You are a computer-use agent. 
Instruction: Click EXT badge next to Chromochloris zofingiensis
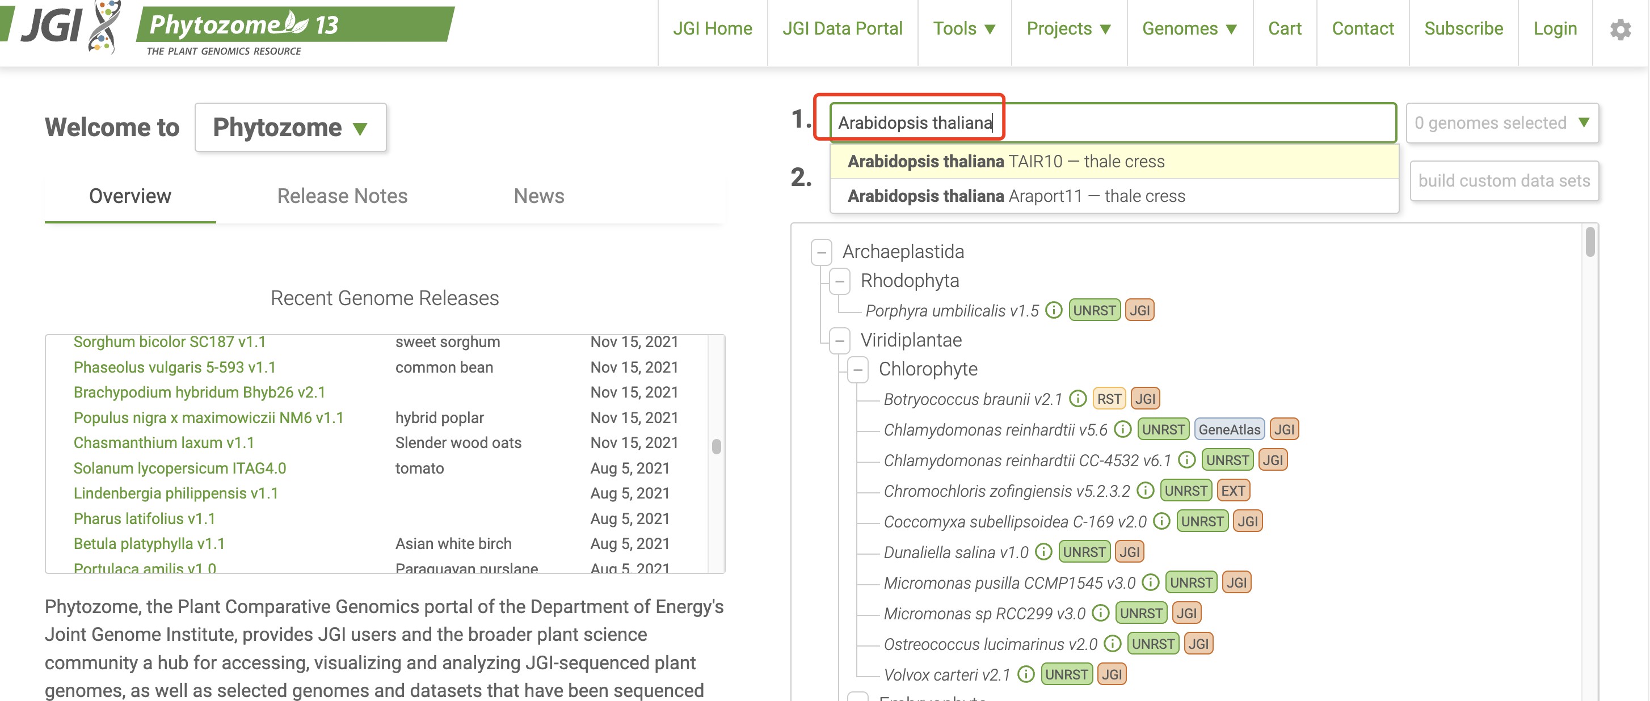(1233, 491)
